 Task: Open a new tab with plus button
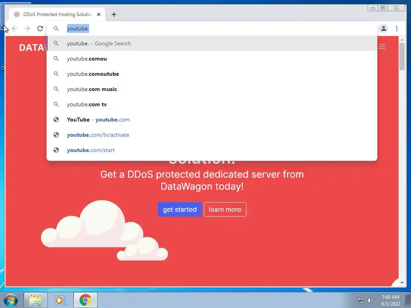114,14
